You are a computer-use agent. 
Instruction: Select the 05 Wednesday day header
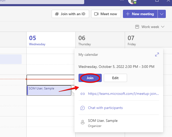tap(37, 40)
